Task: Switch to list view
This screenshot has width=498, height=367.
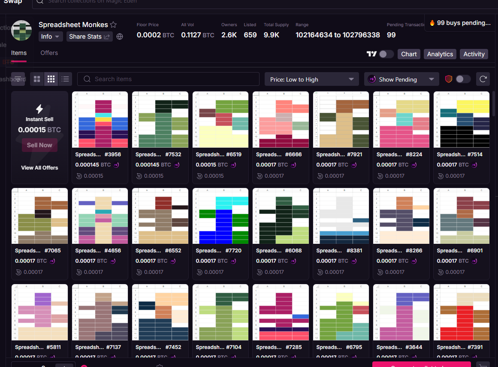Action: click(65, 79)
